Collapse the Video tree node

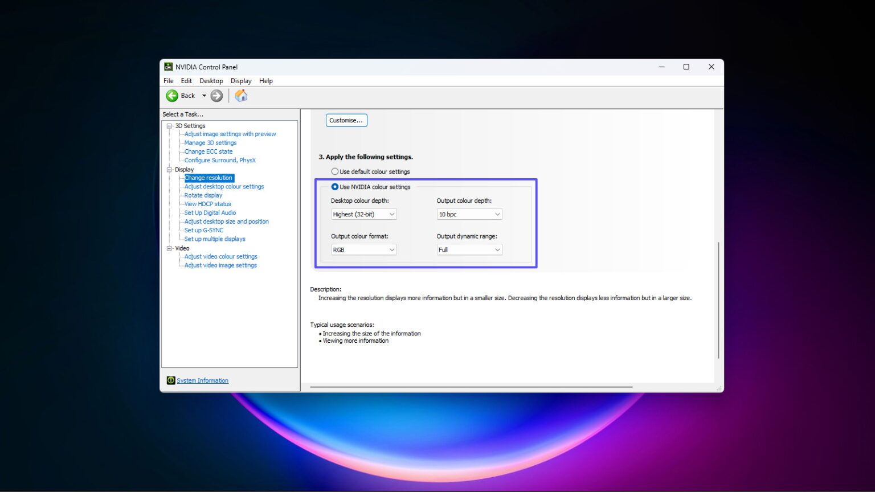click(169, 248)
